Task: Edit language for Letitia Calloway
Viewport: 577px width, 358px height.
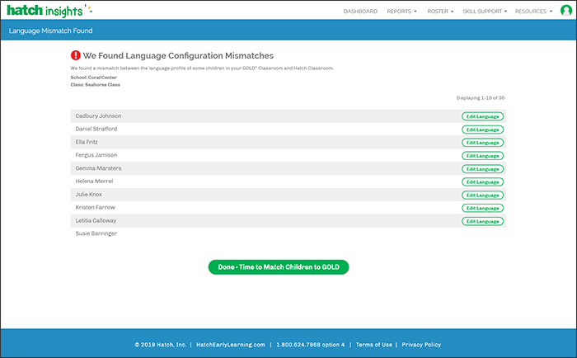Action: 482,221
